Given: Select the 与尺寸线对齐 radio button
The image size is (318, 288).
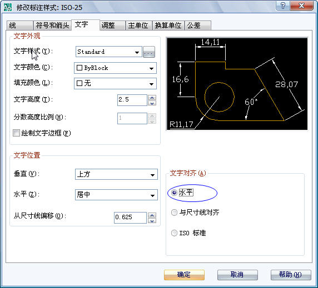Looking at the screenshot, I should click(x=174, y=213).
